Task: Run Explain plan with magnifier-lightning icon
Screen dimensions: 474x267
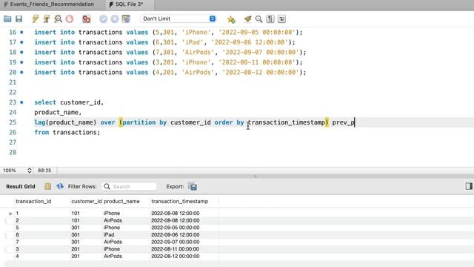Action: click(x=58, y=19)
